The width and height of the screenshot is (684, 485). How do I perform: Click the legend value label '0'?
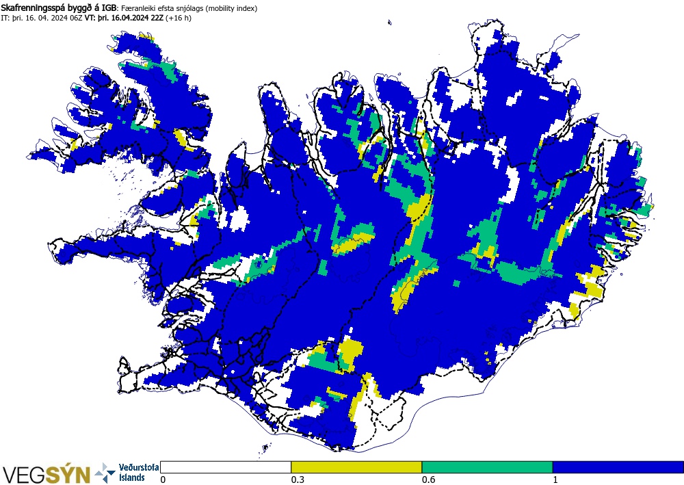tap(163, 480)
